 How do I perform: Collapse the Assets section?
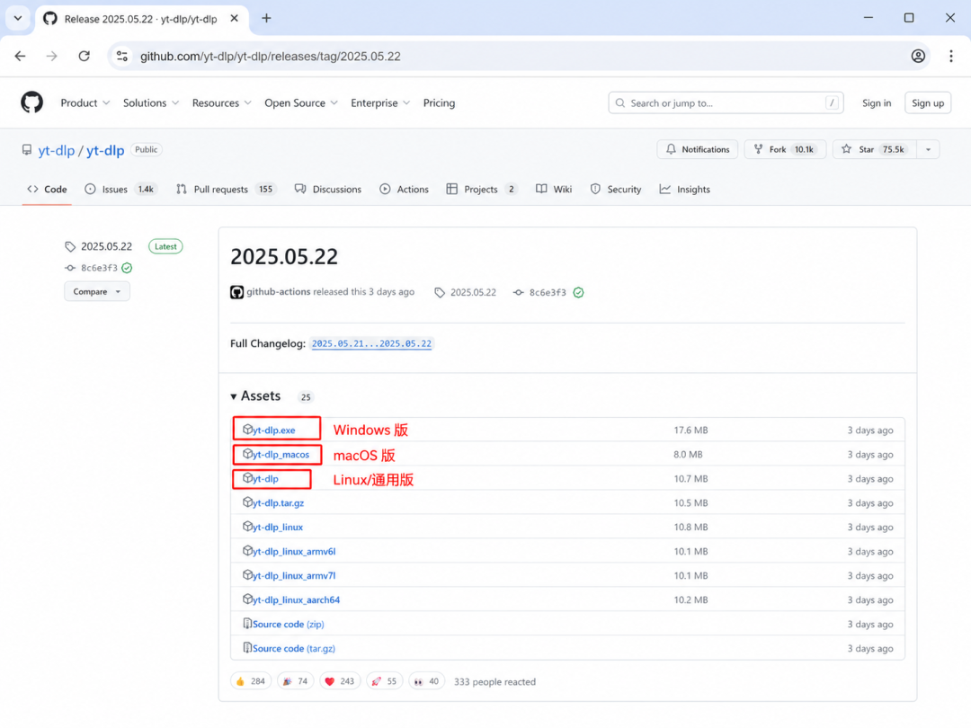point(255,396)
